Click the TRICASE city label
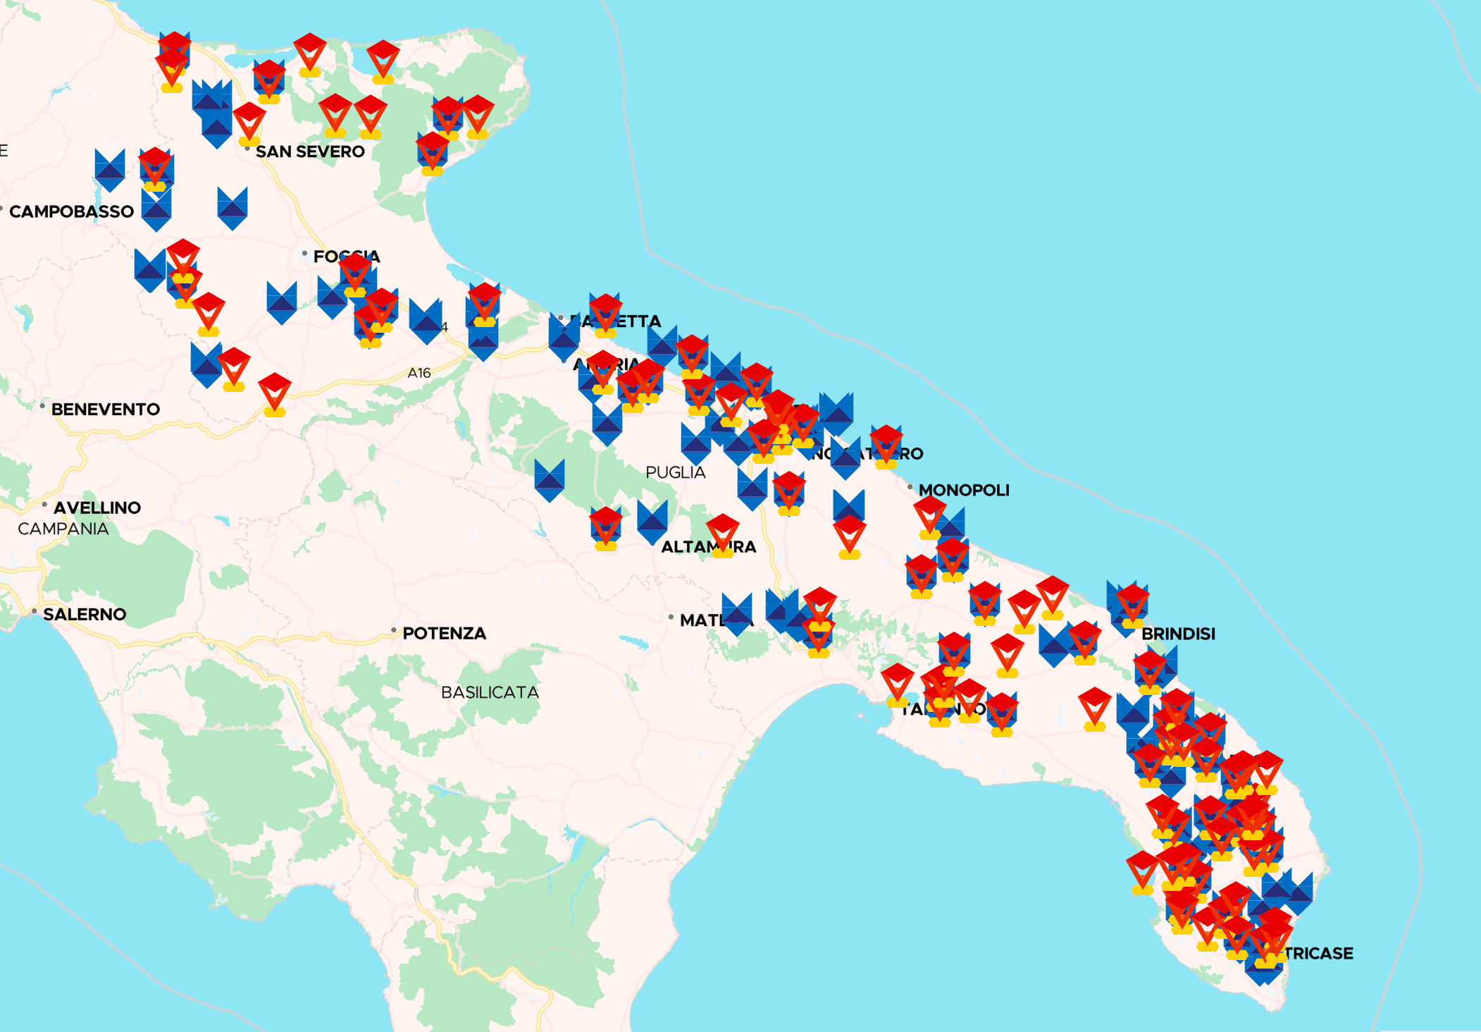The width and height of the screenshot is (1481, 1032). point(1319,954)
